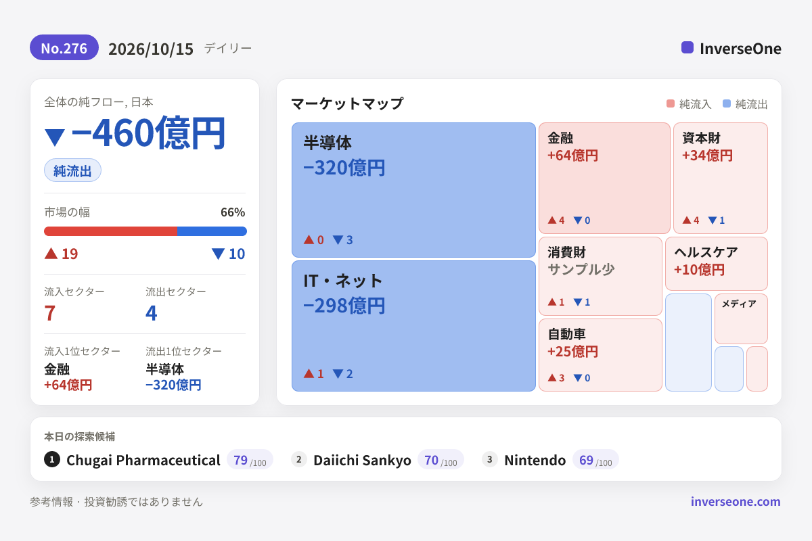The image size is (812, 541).
Task: Click the 純流出 status pill
Action: [72, 170]
